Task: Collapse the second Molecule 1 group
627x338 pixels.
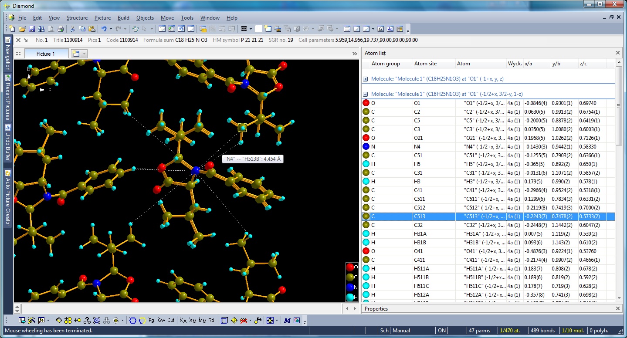Action: 366,94
